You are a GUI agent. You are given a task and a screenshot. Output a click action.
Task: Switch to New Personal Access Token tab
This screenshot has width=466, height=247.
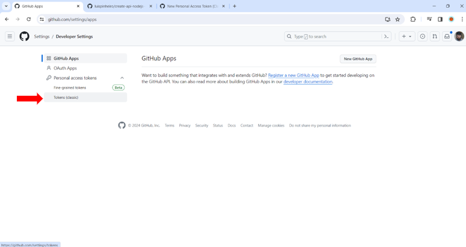(192, 6)
